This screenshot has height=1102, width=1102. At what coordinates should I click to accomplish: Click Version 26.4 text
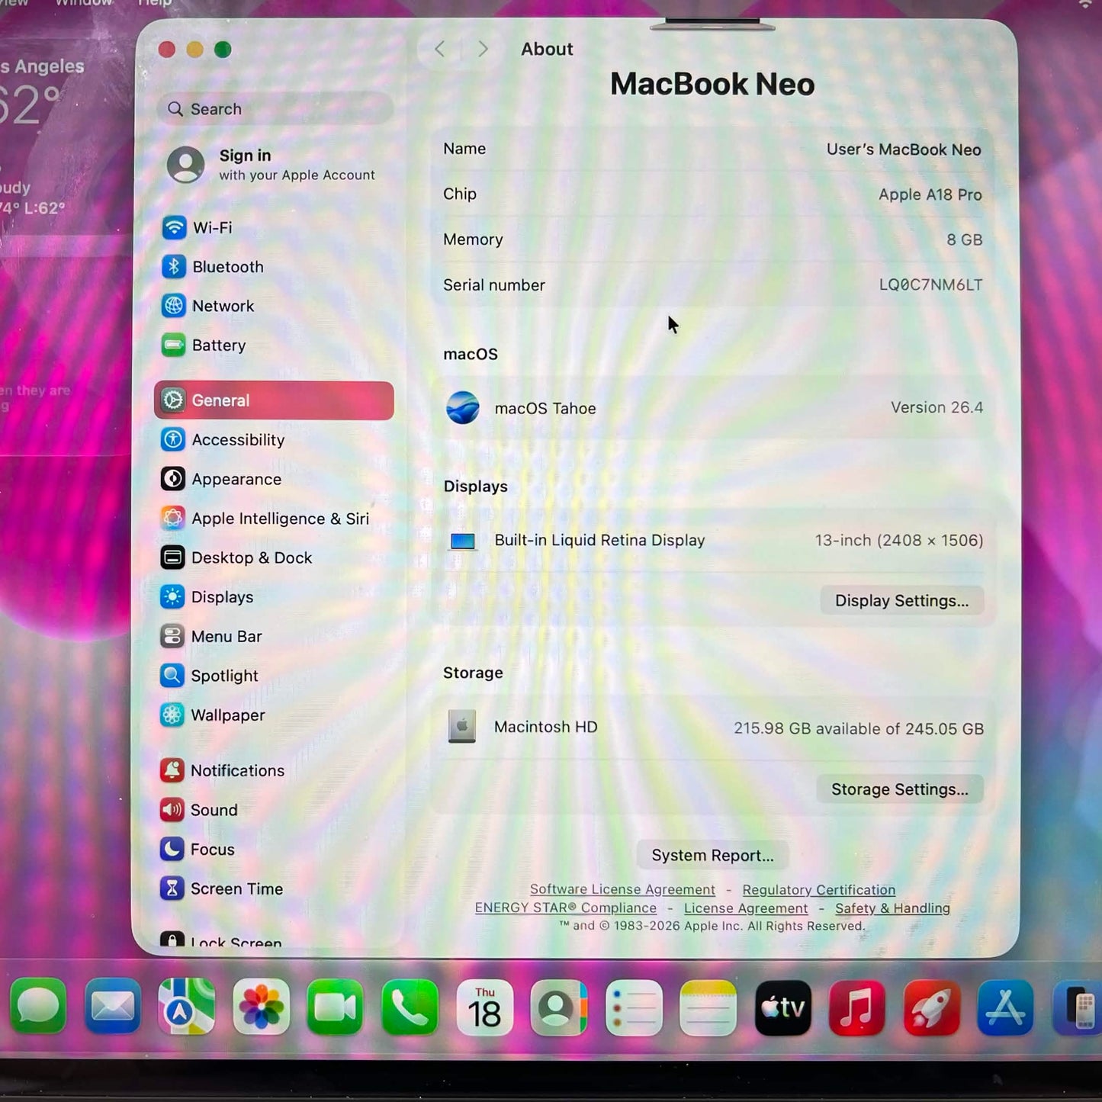pyautogui.click(x=937, y=407)
